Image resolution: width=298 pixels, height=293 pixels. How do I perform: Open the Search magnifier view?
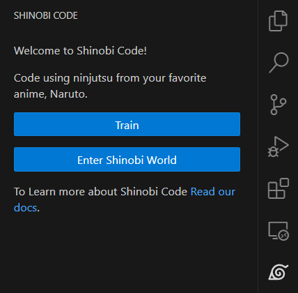279,63
